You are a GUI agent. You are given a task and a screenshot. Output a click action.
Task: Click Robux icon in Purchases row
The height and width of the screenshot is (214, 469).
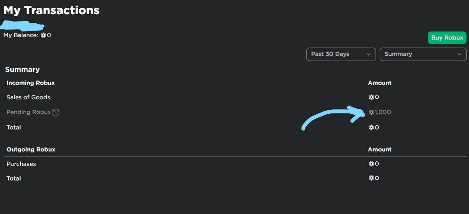[371, 164]
